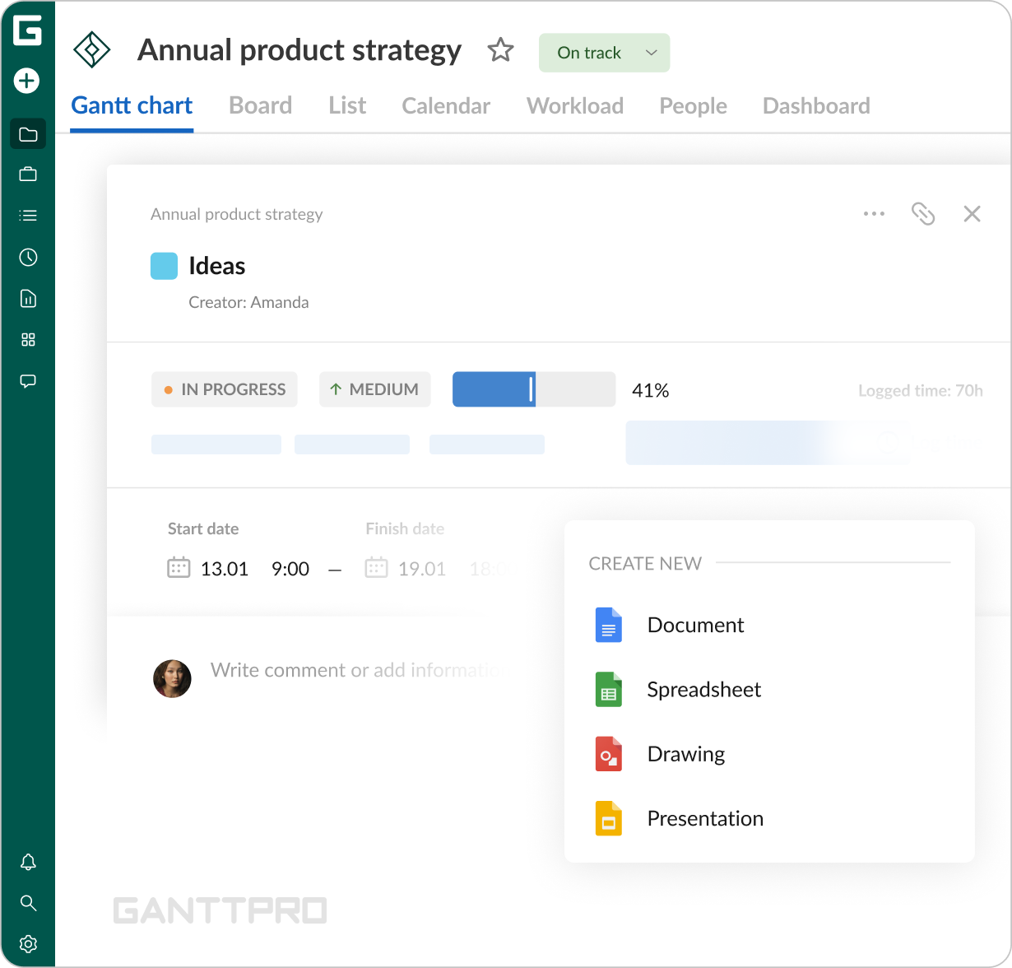Screen dimensions: 1012x968
Task: Switch to the Workload tab
Action: (574, 106)
